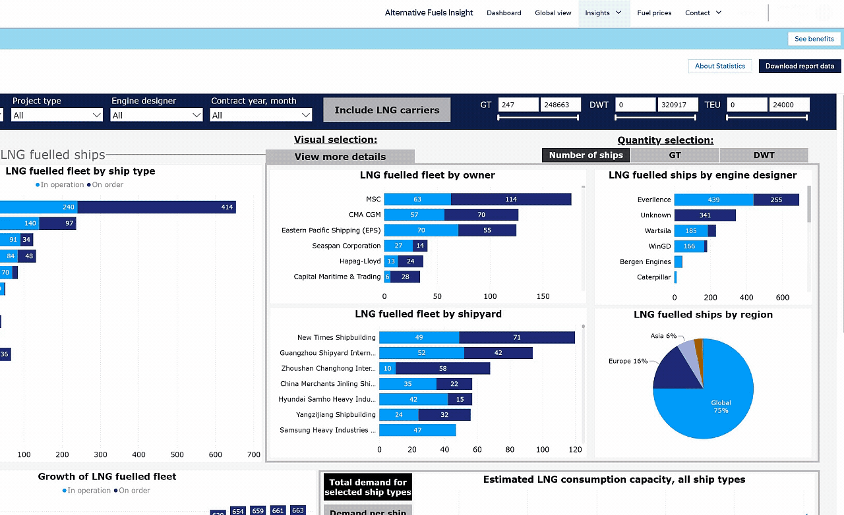844x515 pixels.
Task: Edit TEU minimum value field
Action: click(x=747, y=105)
